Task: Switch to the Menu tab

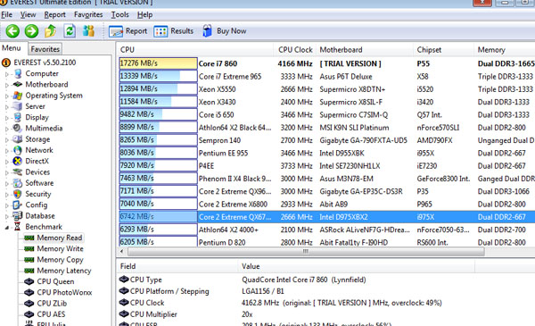Action: coord(12,48)
